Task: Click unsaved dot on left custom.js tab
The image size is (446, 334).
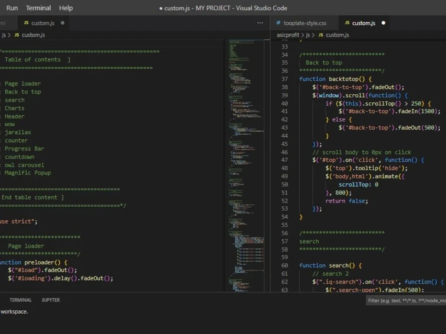Action: pos(62,23)
